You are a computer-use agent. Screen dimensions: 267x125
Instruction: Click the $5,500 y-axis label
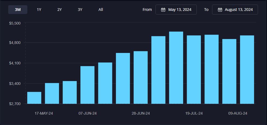click(x=15, y=23)
